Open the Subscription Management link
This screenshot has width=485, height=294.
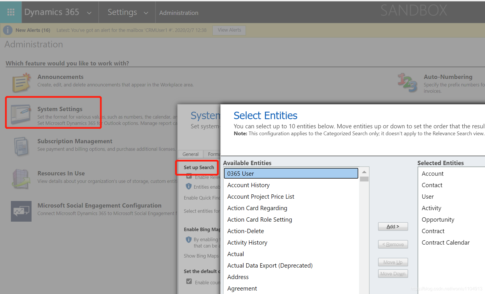75,141
